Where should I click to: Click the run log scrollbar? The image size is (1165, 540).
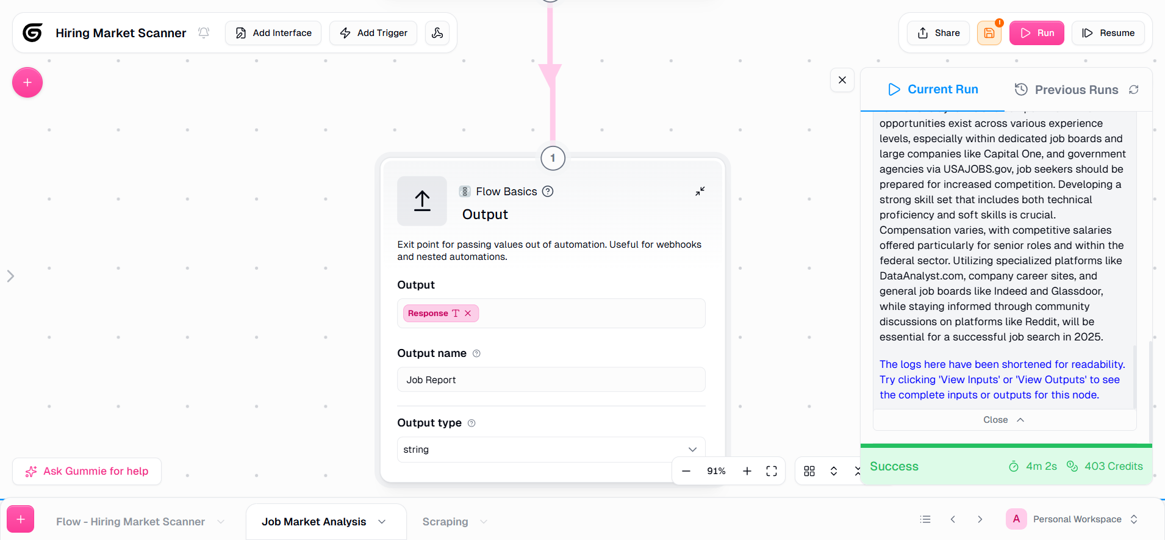click(x=1135, y=376)
